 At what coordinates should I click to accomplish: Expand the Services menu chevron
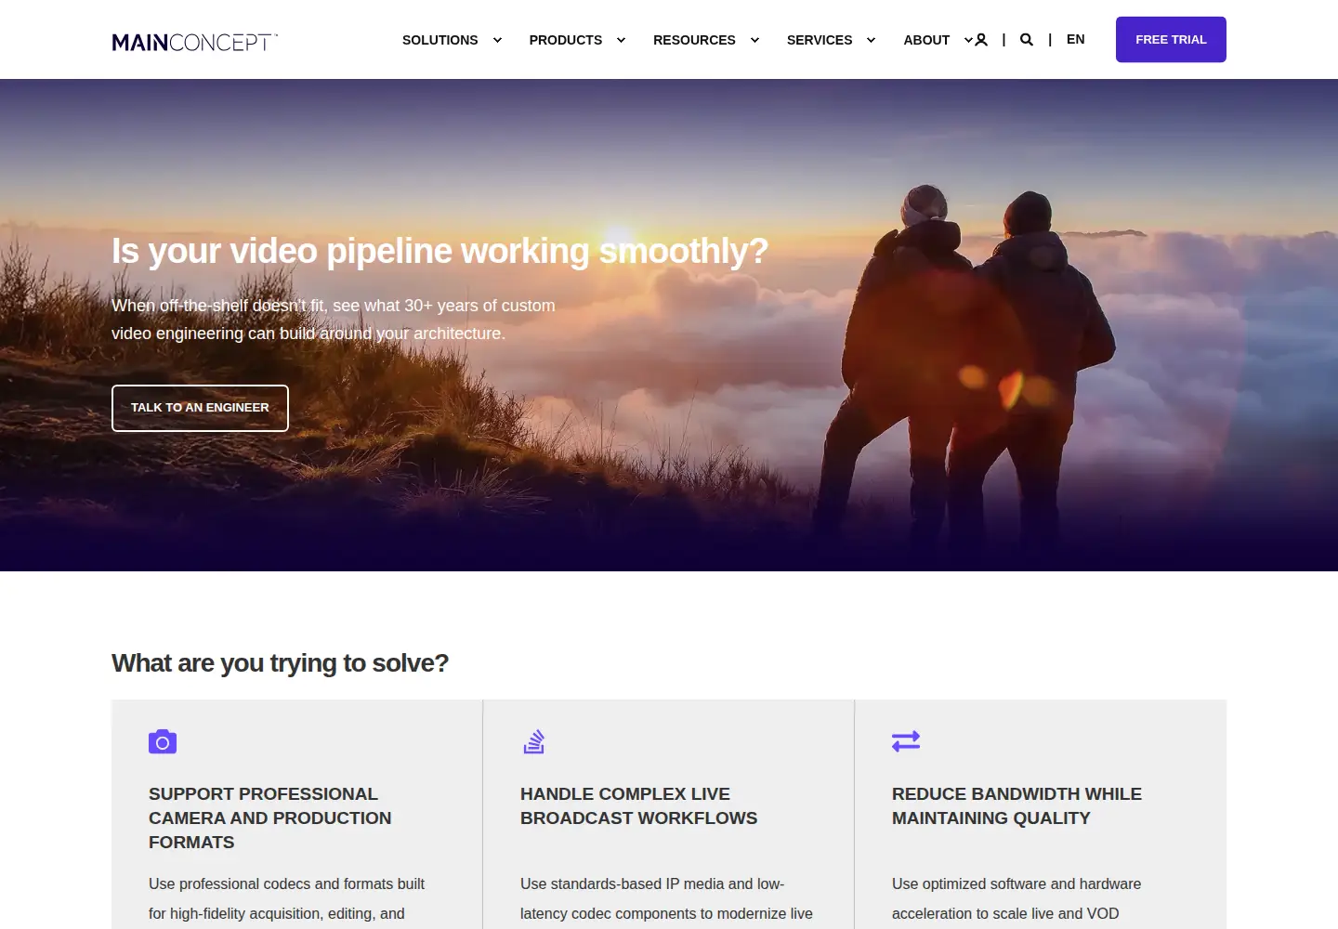tap(871, 40)
